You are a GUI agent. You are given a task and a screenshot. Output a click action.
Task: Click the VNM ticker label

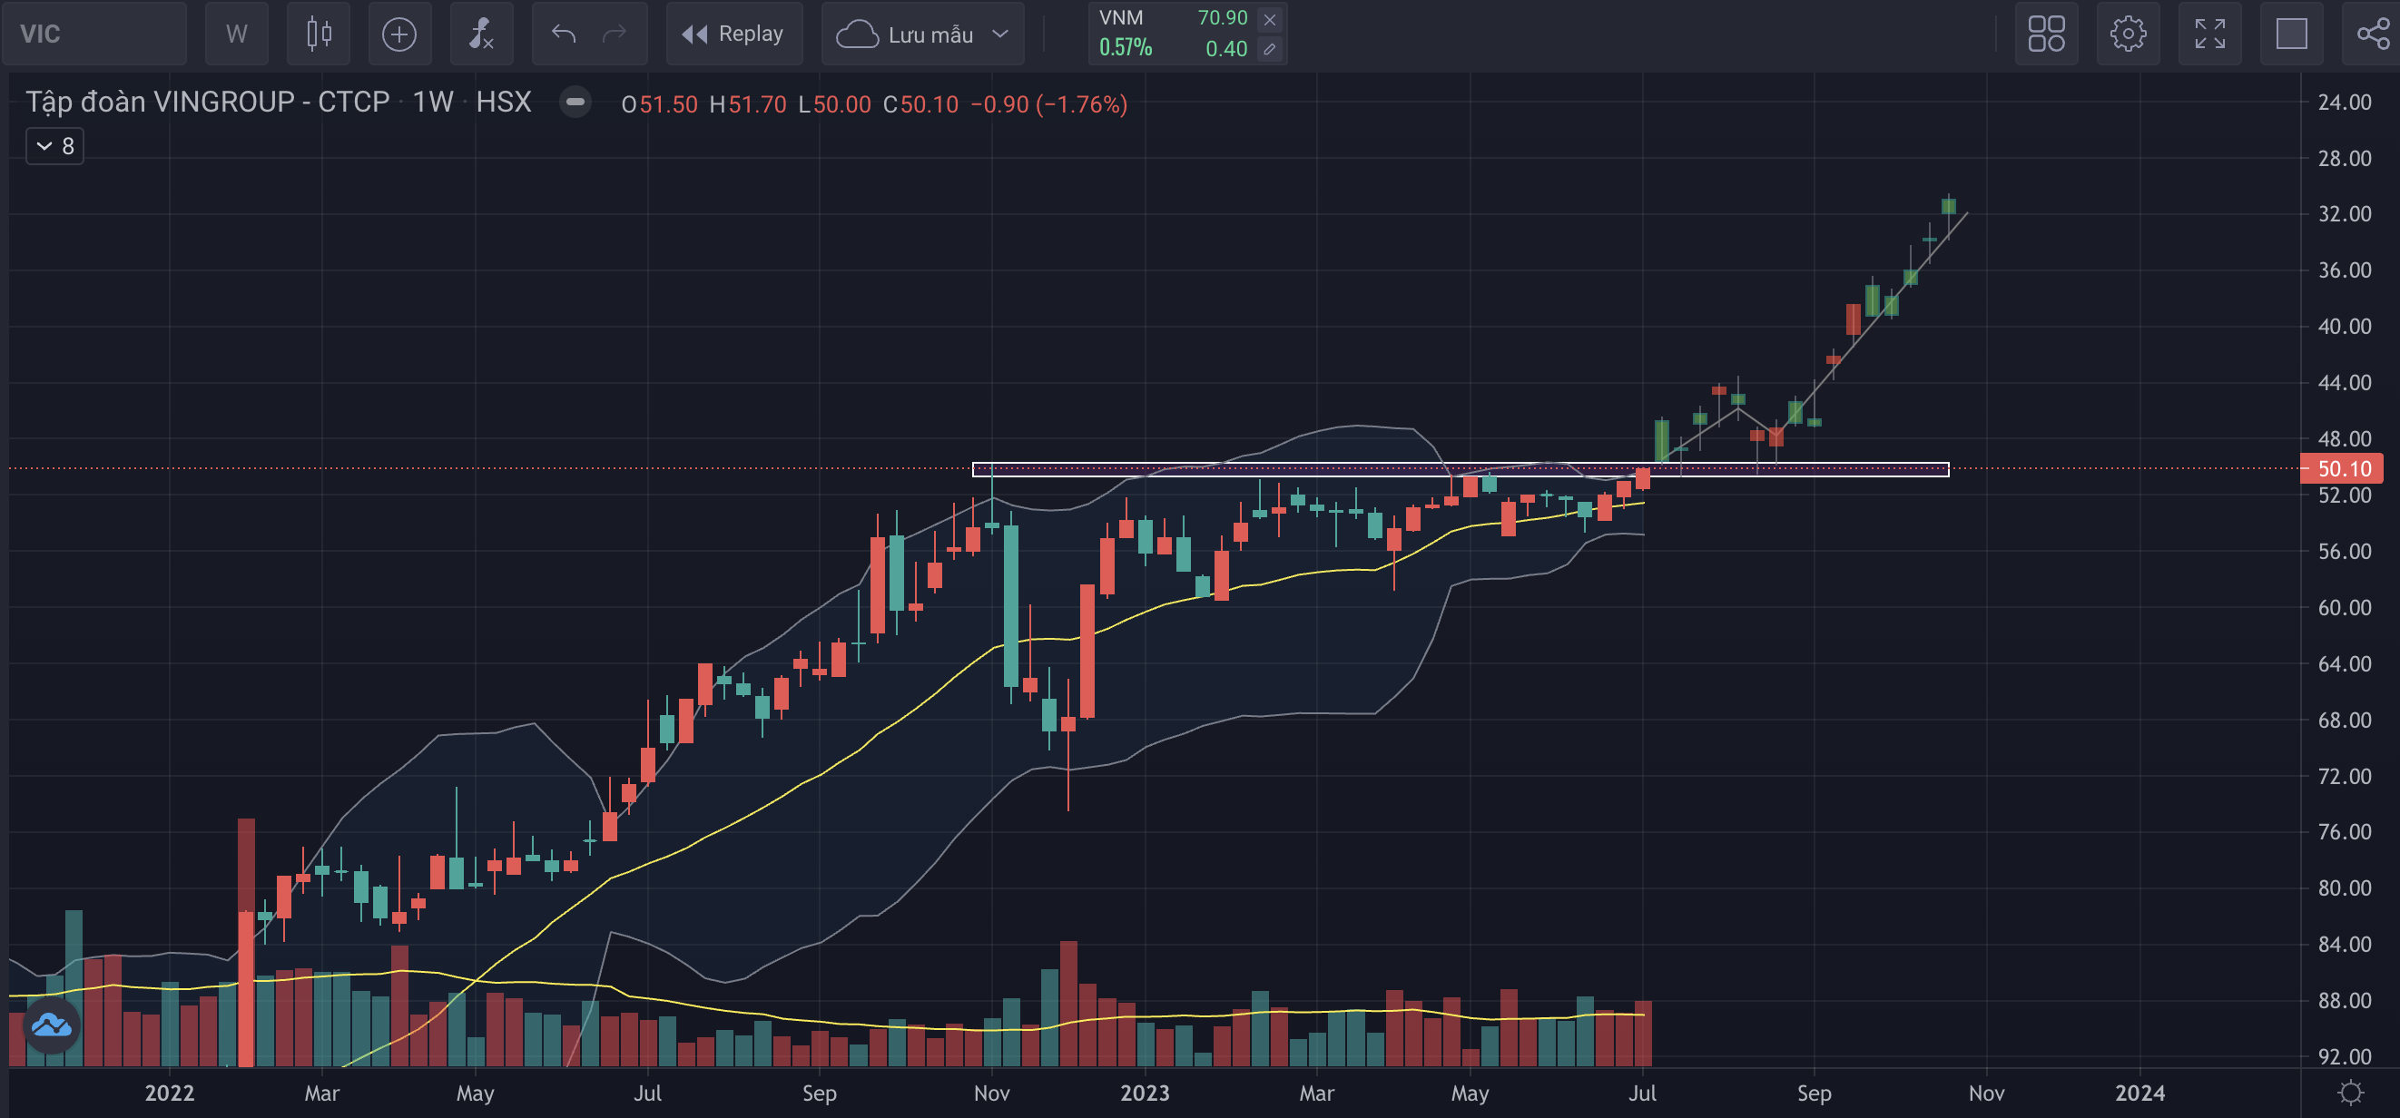tap(1121, 18)
